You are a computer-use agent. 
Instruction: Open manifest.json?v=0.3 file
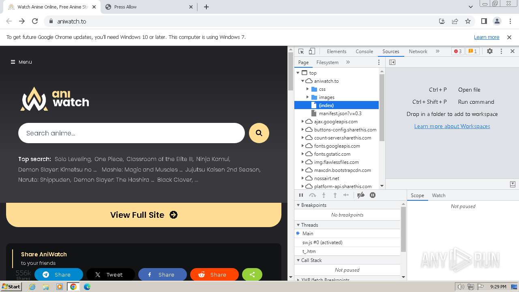337,114
